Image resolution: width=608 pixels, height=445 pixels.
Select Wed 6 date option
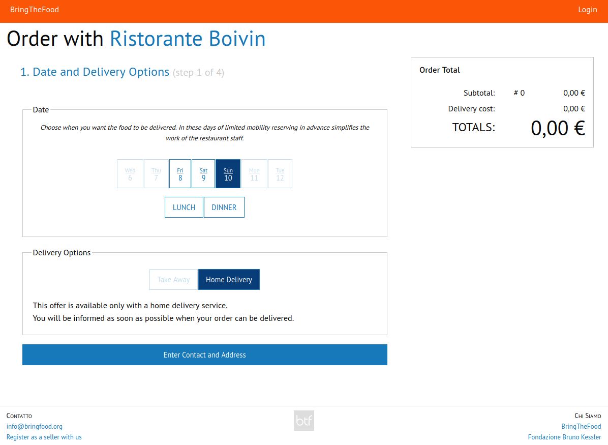tap(130, 174)
